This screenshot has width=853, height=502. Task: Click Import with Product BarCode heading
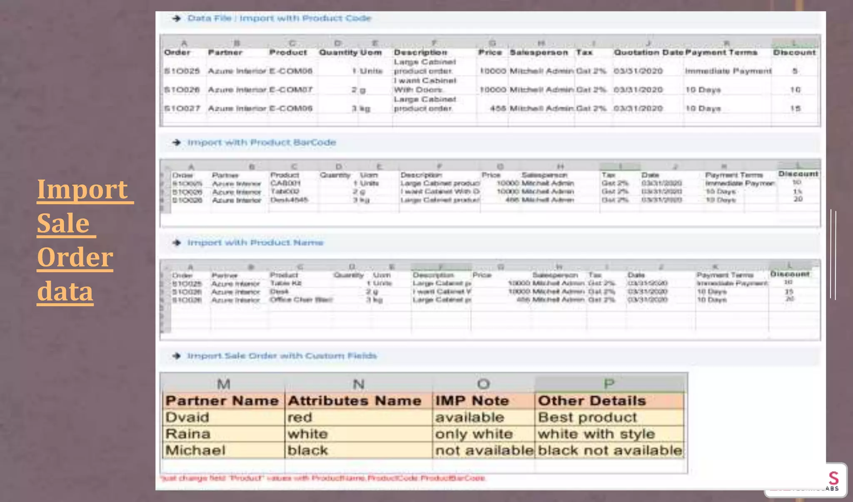[x=261, y=142]
